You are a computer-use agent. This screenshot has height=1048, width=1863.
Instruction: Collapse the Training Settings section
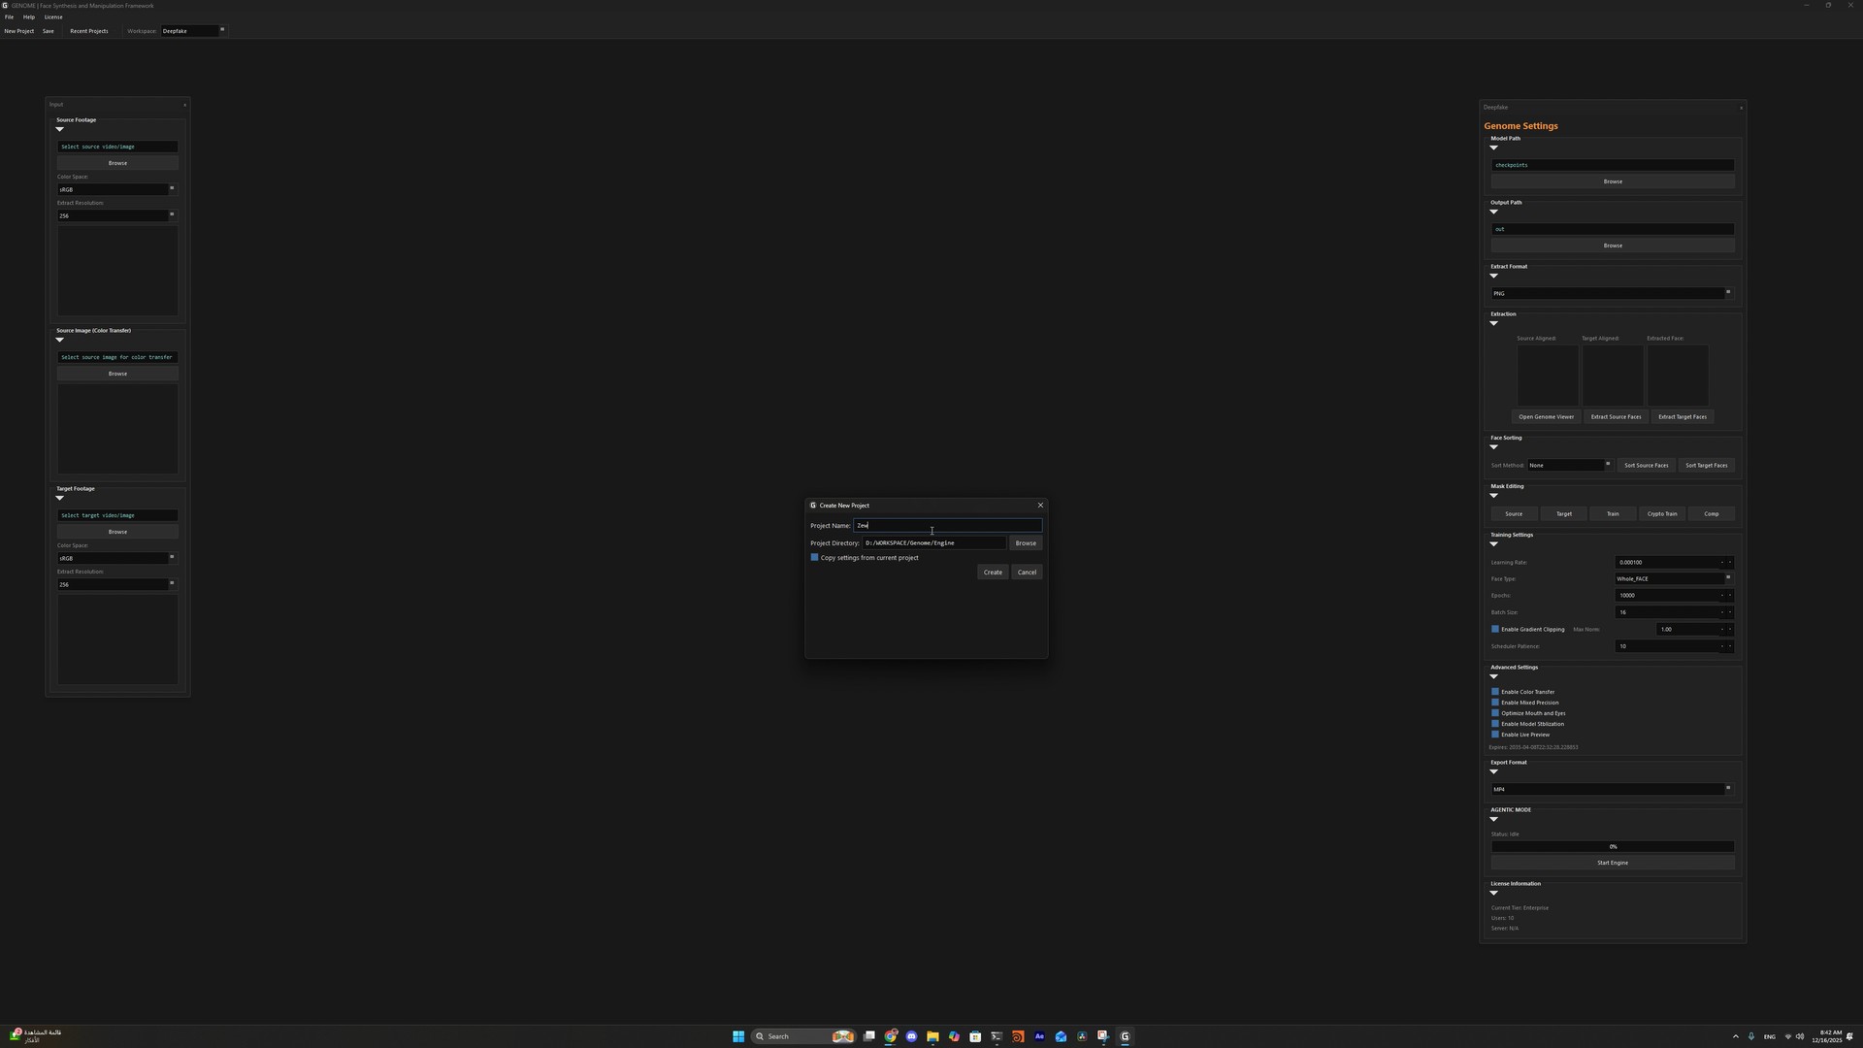[x=1493, y=544]
